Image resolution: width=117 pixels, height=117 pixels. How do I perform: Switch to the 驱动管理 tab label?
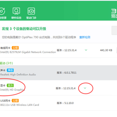point(3,18)
